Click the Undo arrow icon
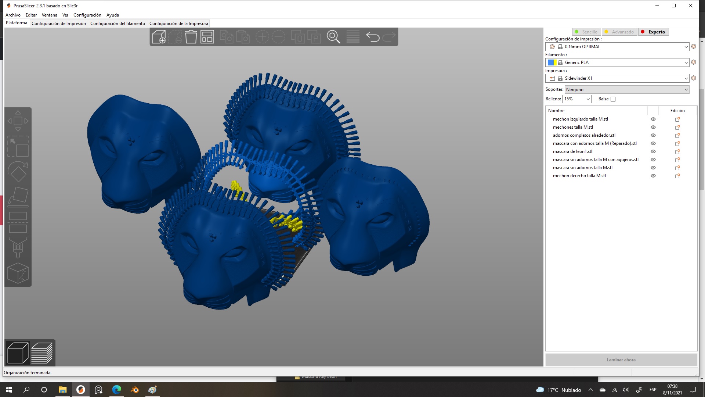The image size is (705, 397). pyautogui.click(x=373, y=37)
